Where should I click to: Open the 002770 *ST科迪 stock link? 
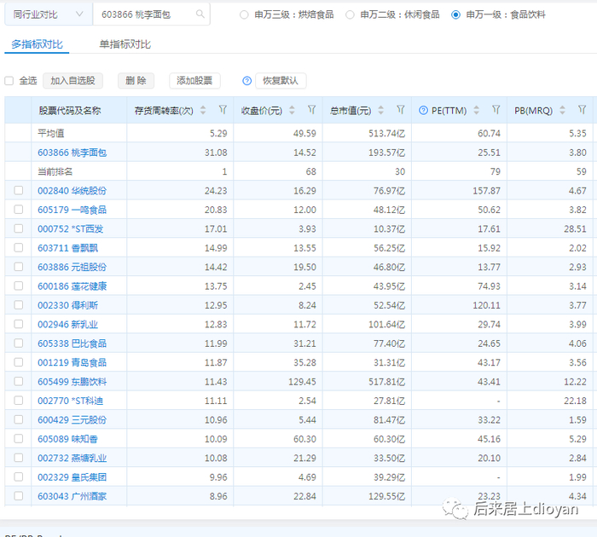click(71, 401)
